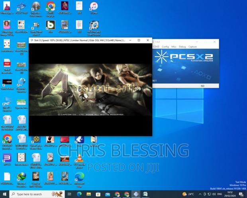Viewport: 247px width, 198px height.
Task: Open File Explorer from the taskbar
Action: pyautogui.click(x=88, y=194)
